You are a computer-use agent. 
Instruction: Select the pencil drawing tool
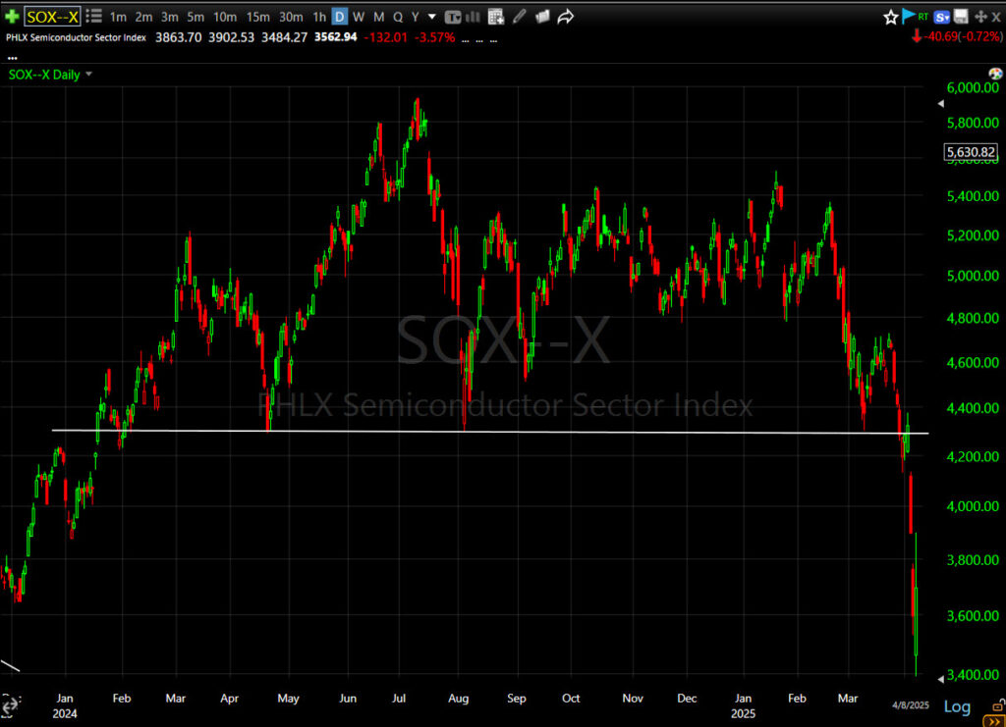point(519,17)
